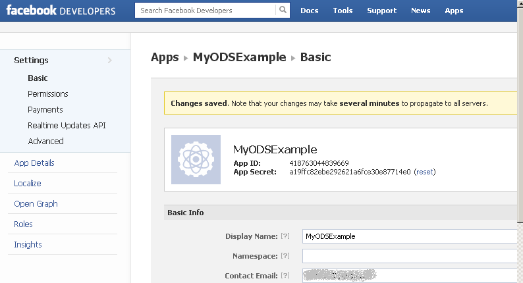
Task: Open Realtime Updates API settings
Action: point(67,126)
